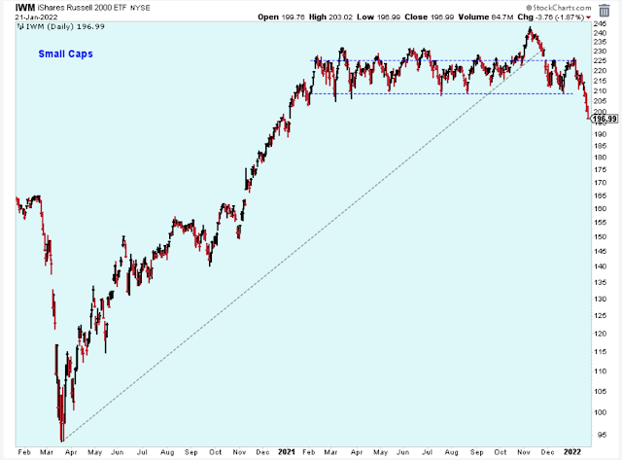622x460 pixels.
Task: Click the Open 199.76 value
Action: pyautogui.click(x=281, y=18)
